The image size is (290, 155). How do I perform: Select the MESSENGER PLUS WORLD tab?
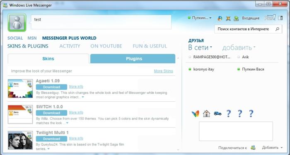(x=69, y=38)
